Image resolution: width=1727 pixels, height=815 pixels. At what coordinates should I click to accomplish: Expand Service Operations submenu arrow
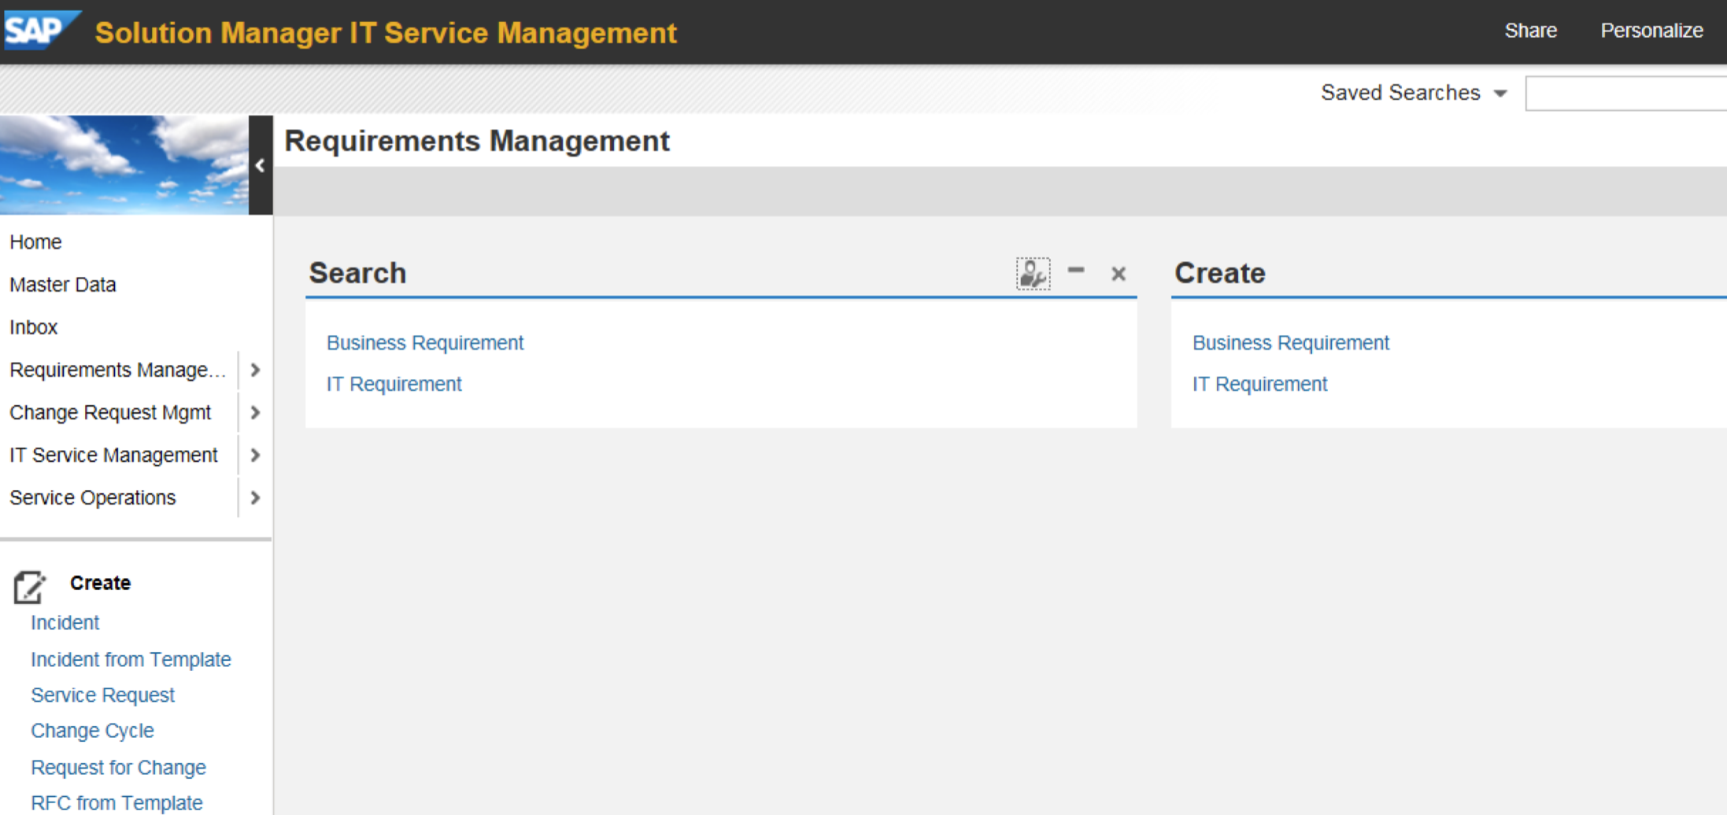pos(255,498)
